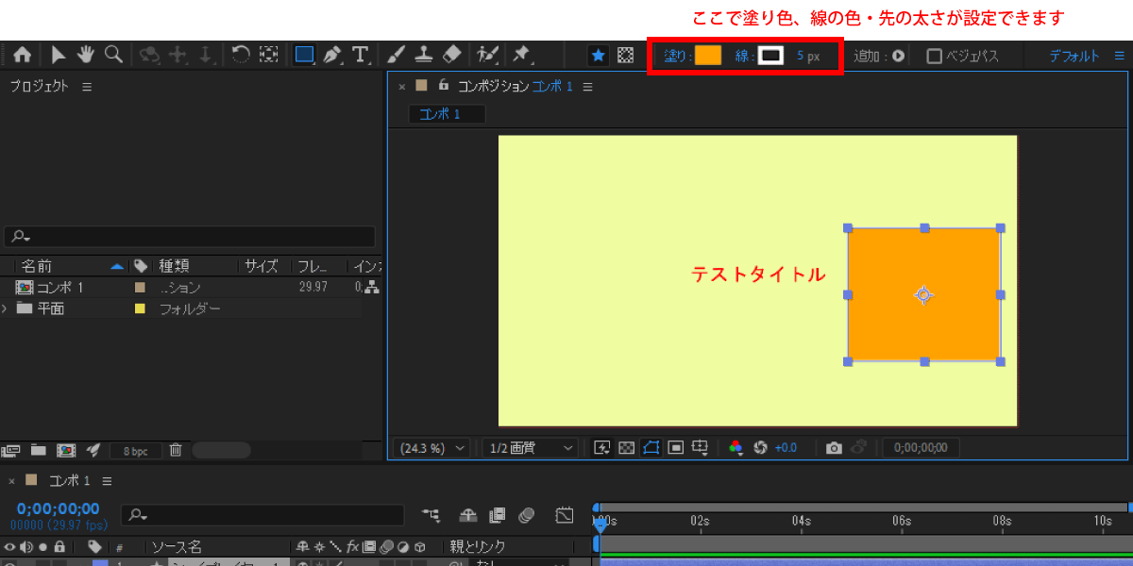Select the Pan Behind anchor tool
The width and height of the screenshot is (1133, 566).
tap(269, 55)
